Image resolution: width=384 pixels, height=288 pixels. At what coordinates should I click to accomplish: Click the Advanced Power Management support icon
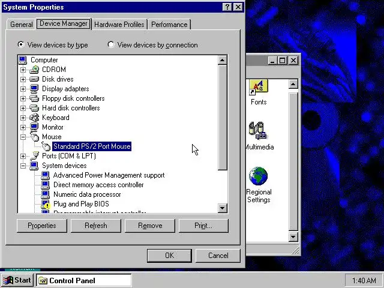tap(46, 175)
